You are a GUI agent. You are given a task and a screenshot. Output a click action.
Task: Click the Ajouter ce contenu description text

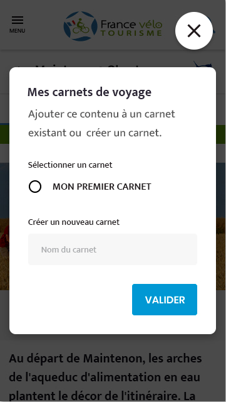(101, 124)
